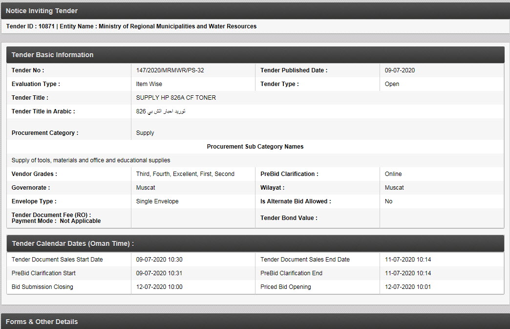Click the Tender Calendar Dates section header

pyautogui.click(x=73, y=243)
